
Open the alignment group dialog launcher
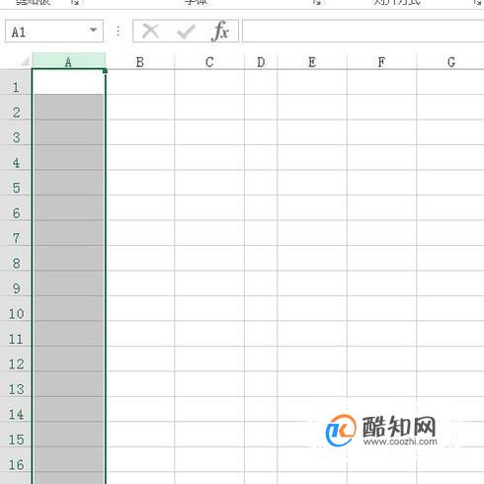click(x=477, y=2)
